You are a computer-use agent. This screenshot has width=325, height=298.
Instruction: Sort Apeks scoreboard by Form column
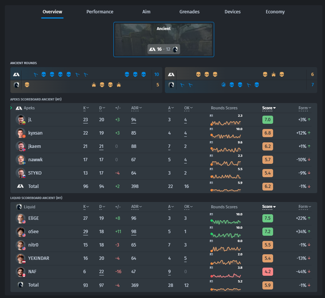point(305,108)
